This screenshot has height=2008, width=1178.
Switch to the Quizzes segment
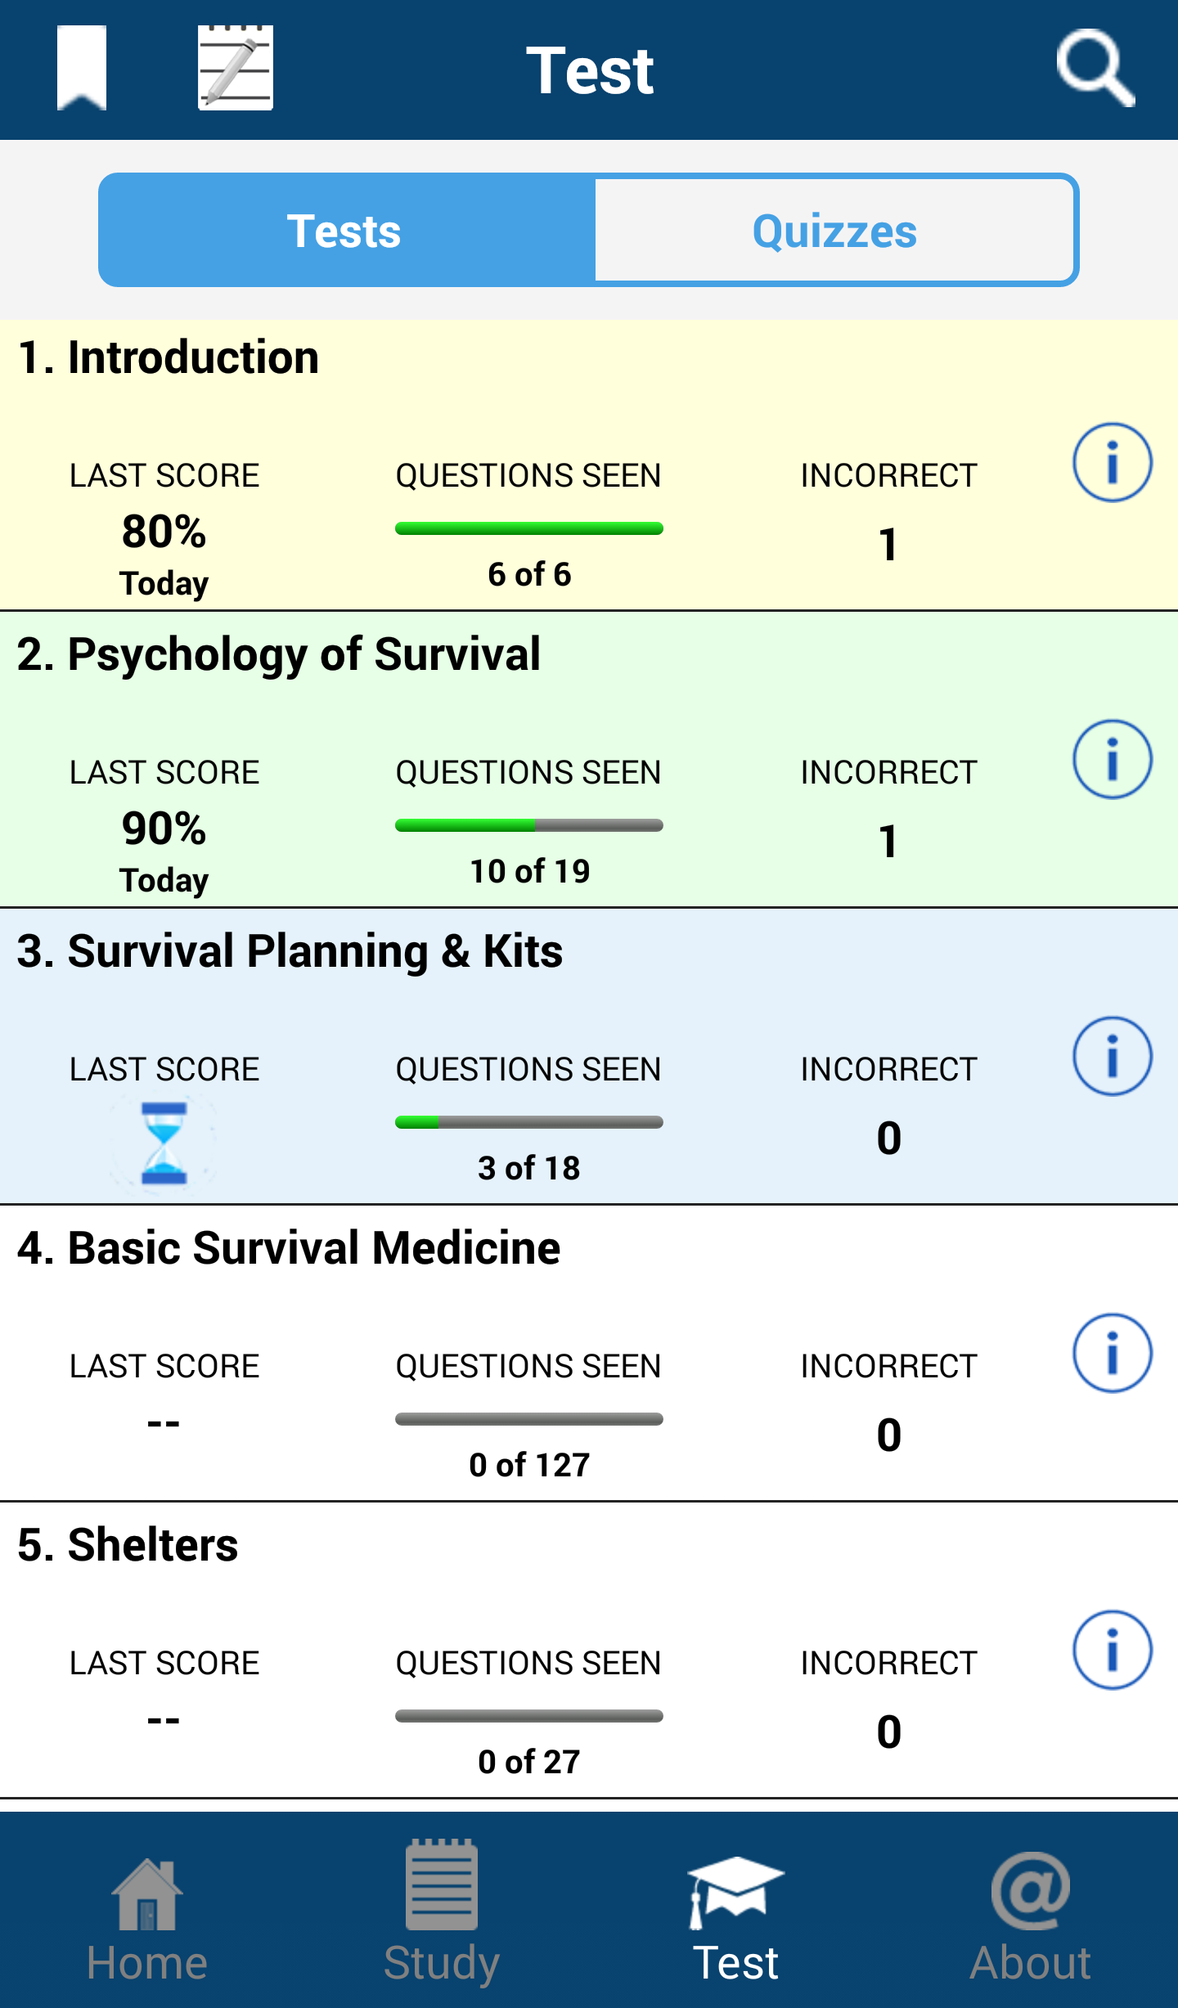coord(834,231)
